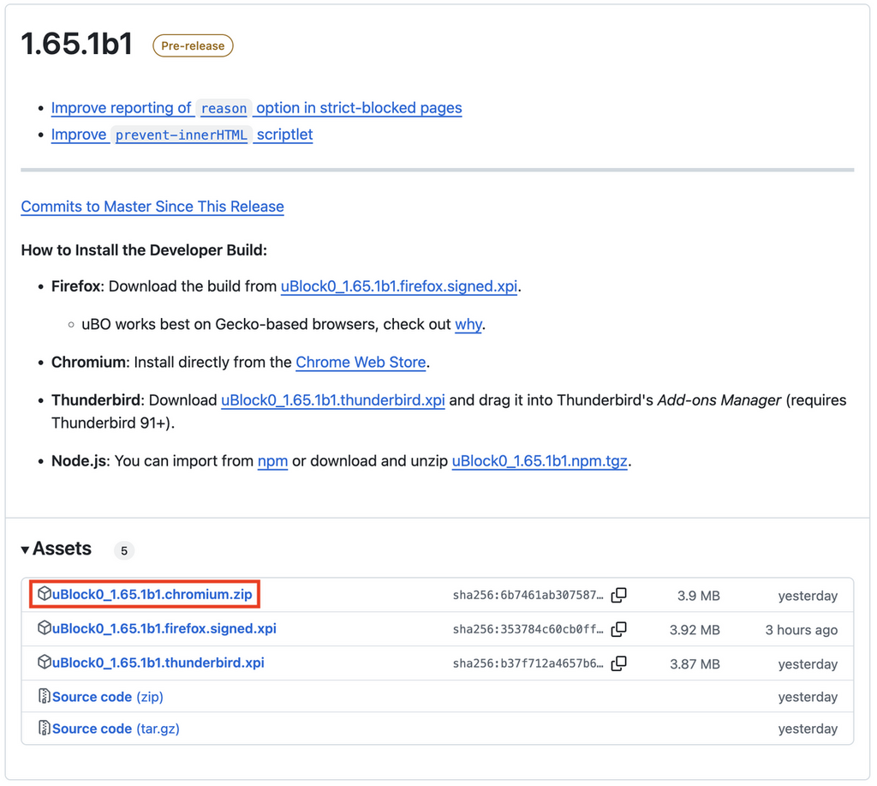Open the 'why' link about Gecko browsers
This screenshot has height=786, width=877.
(468, 324)
